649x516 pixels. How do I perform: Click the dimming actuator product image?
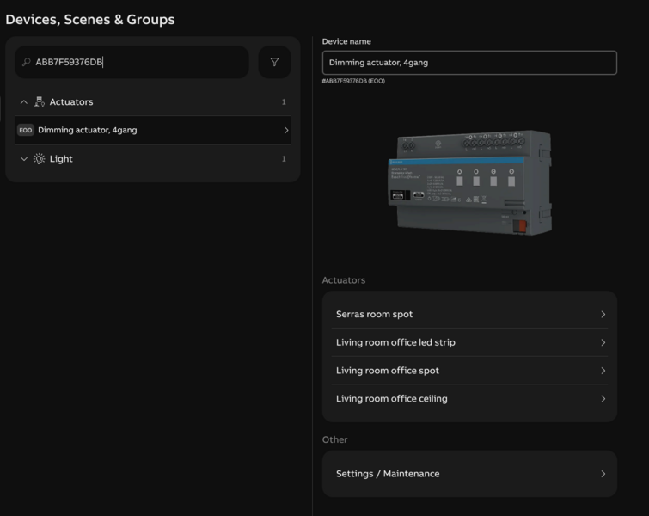[472, 181]
